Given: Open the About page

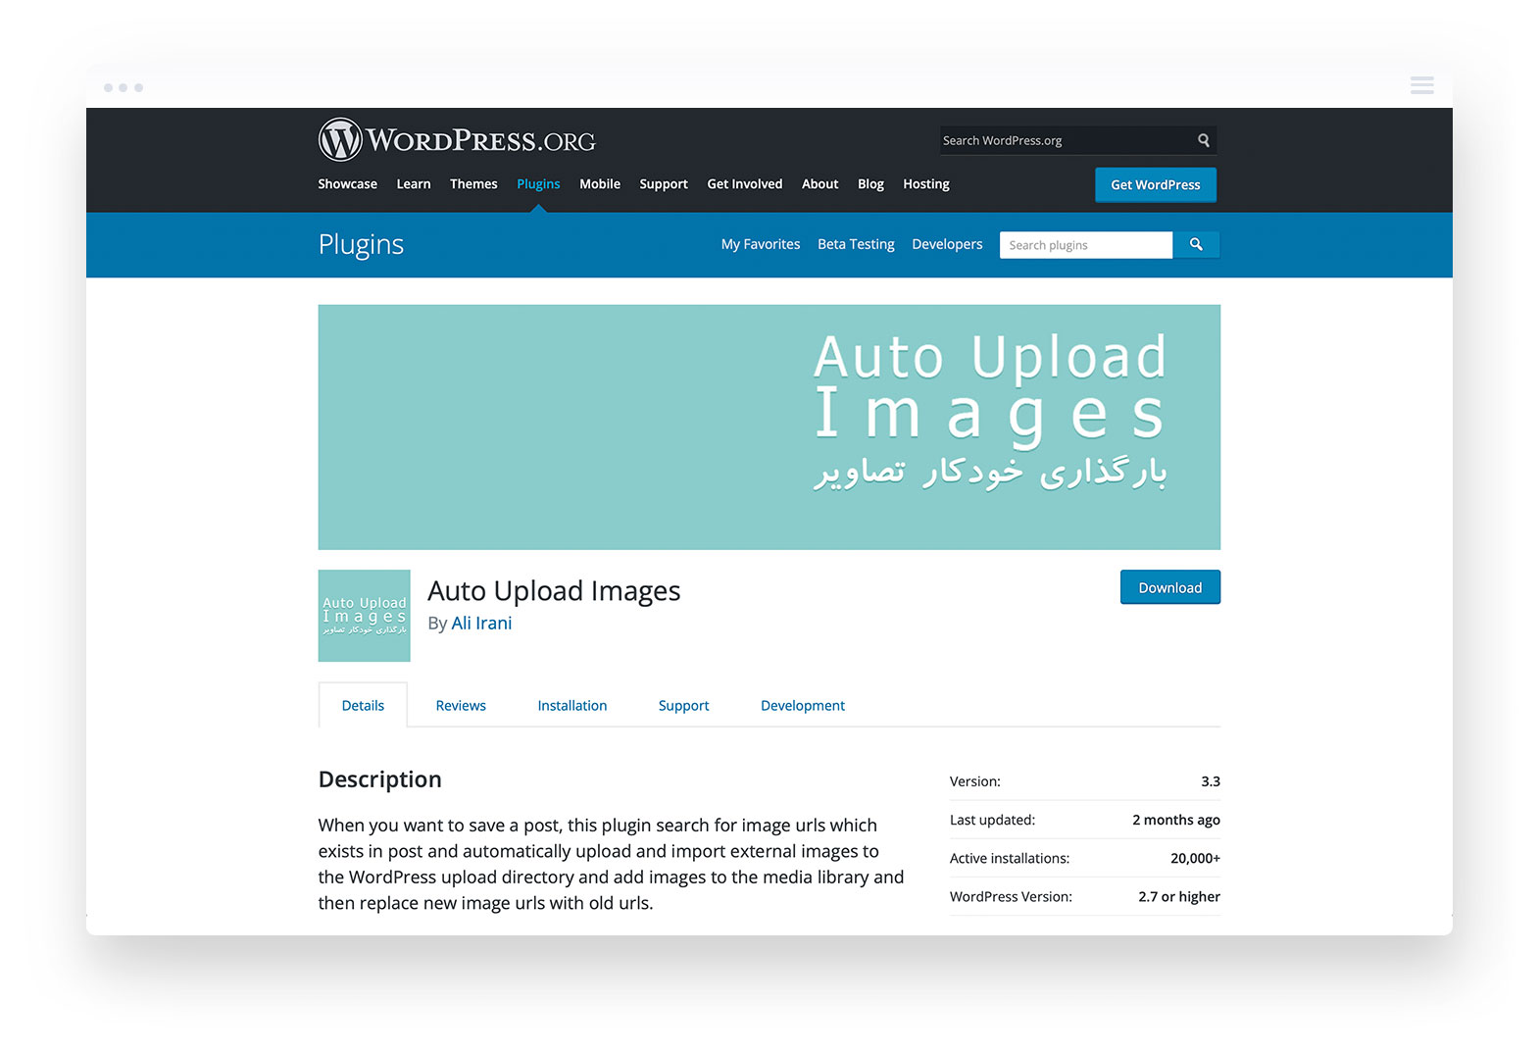Looking at the screenshot, I should 820,184.
